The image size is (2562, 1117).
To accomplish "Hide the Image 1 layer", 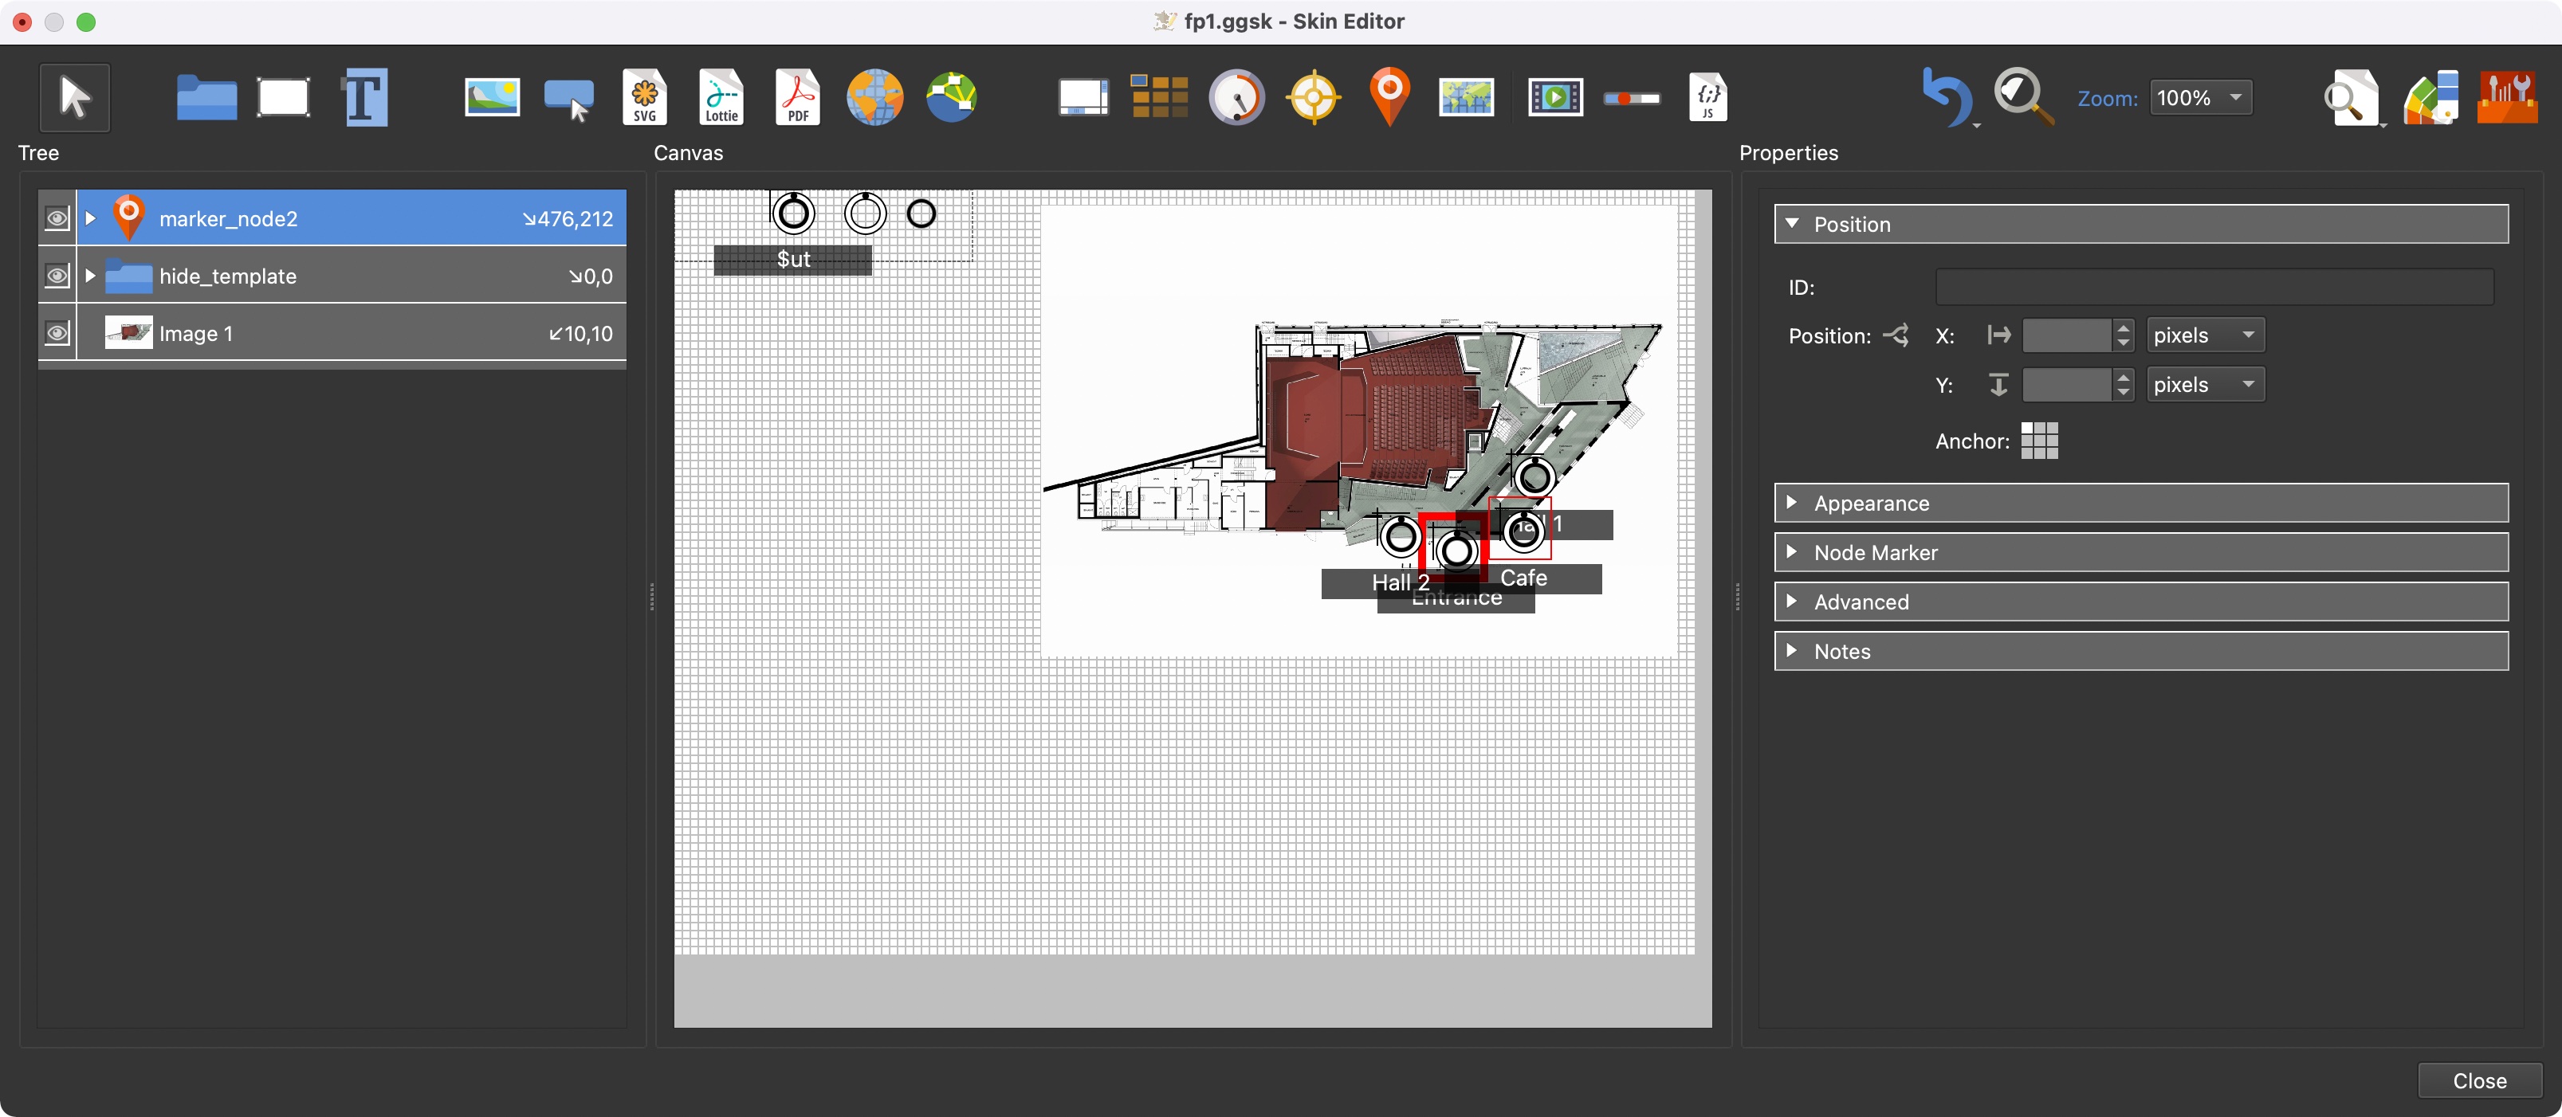I will click(x=57, y=334).
